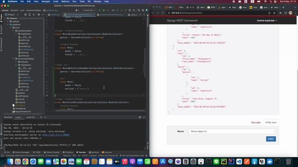Hide the Terminal panel
The height and width of the screenshot is (167, 298).
tap(144, 117)
